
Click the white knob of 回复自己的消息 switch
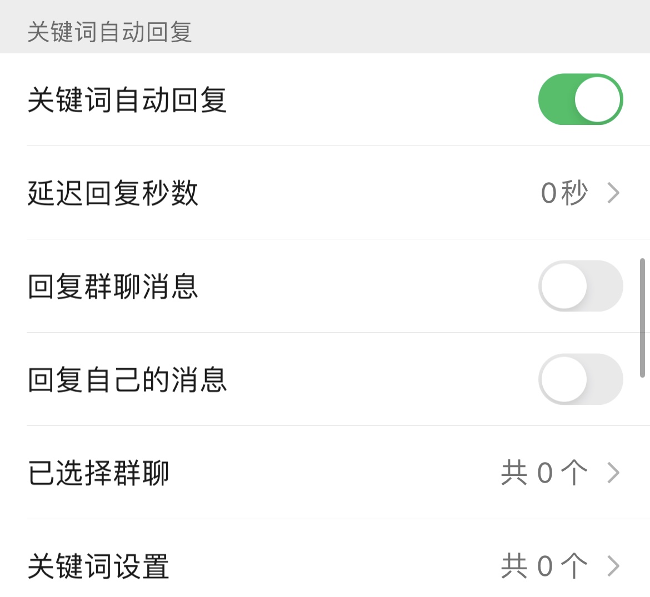(564, 379)
